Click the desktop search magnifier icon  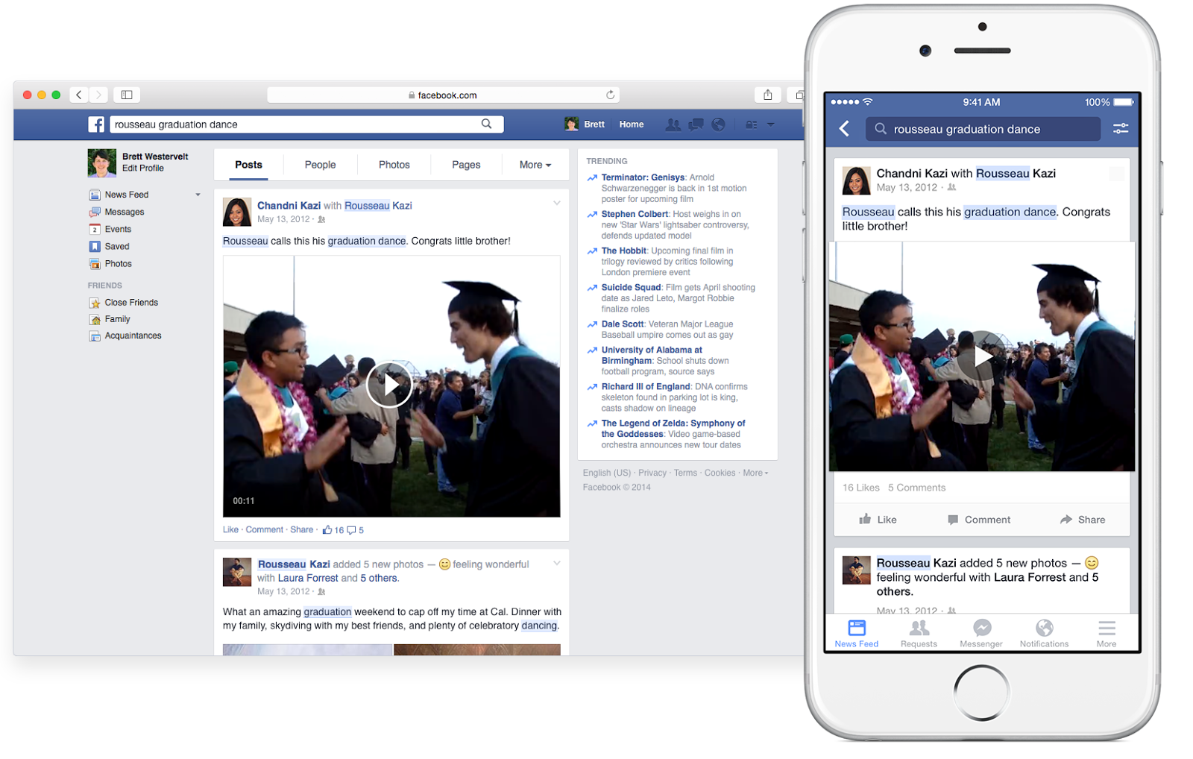(x=486, y=124)
